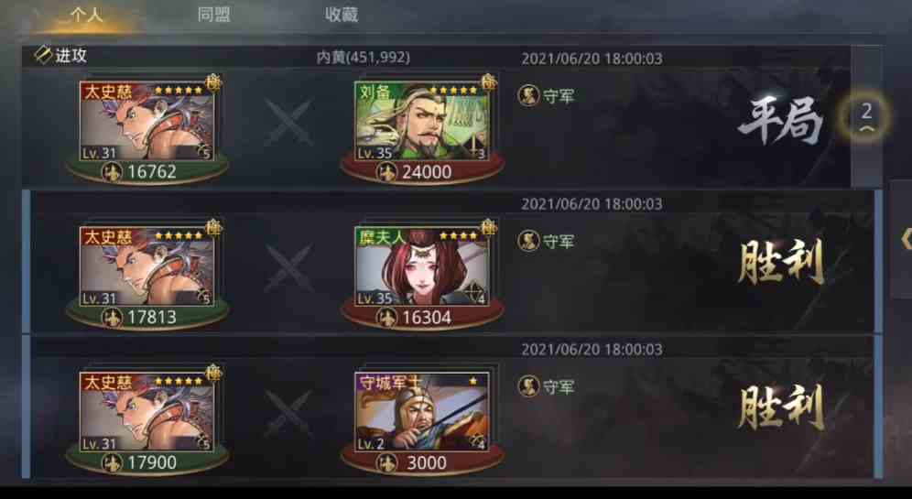This screenshot has width=912, height=499.
Task: Open the 胜利 result against 糜夫人
Action: (x=781, y=262)
